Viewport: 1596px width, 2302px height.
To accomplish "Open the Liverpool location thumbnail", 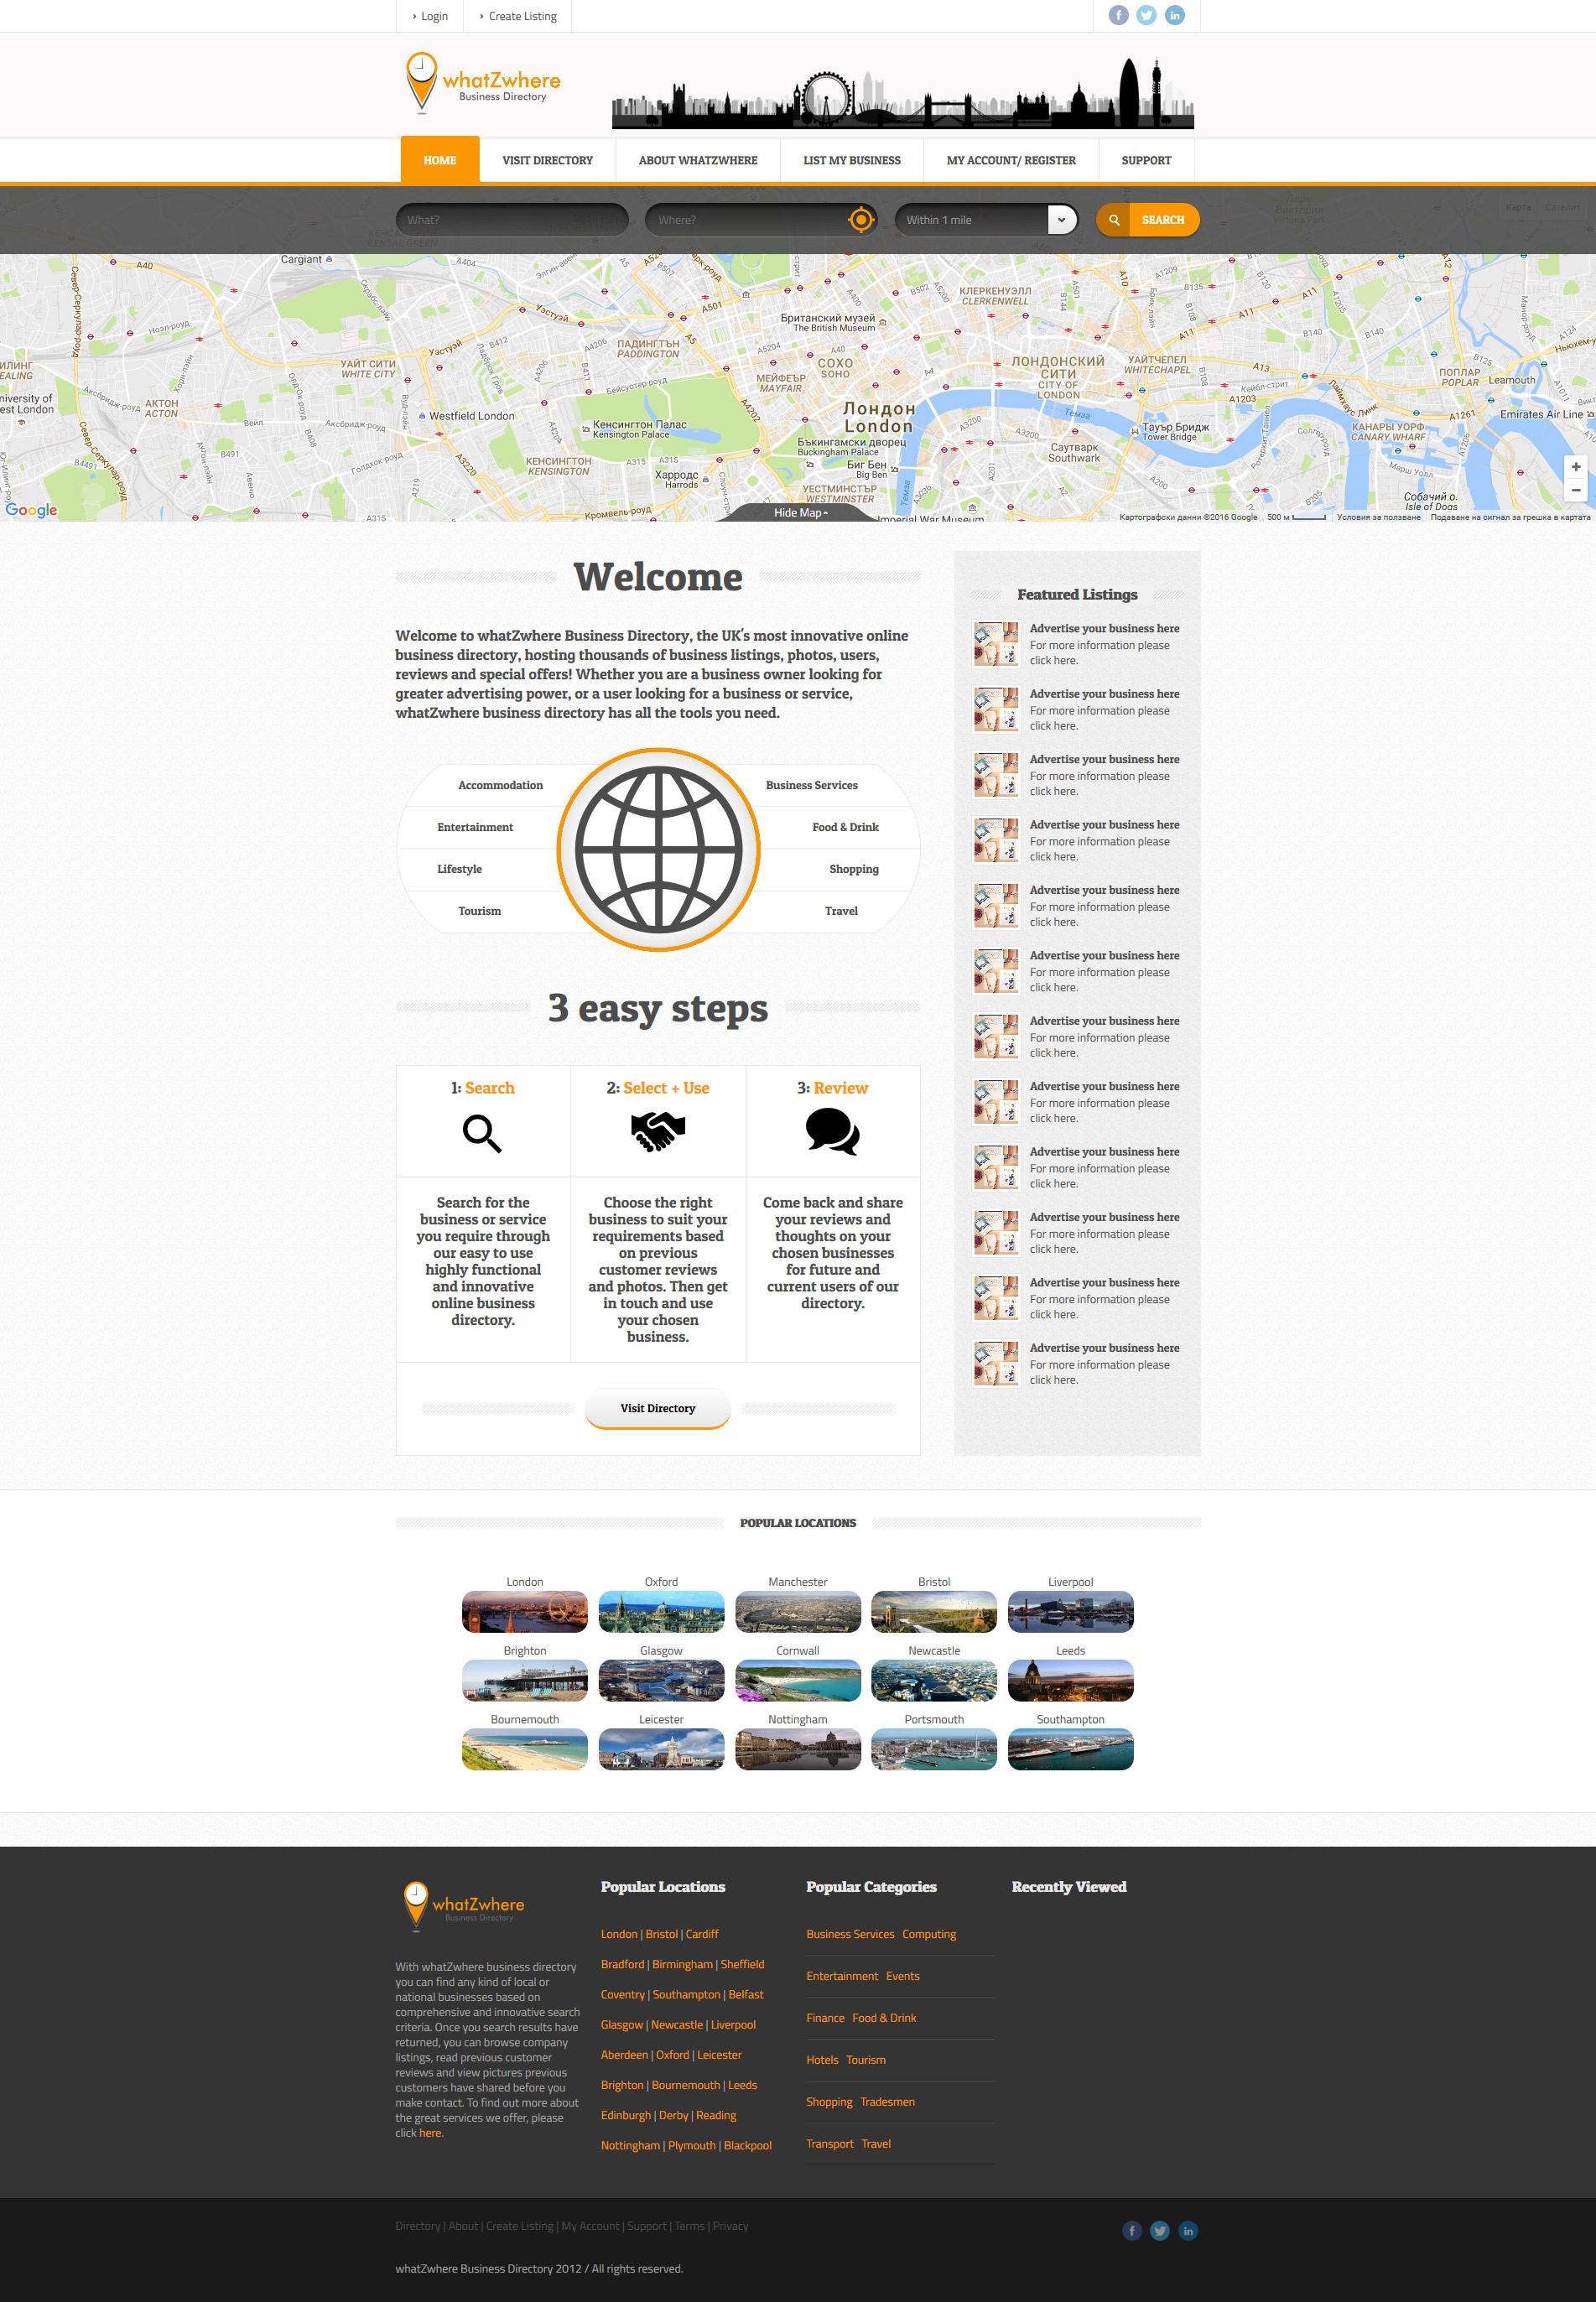I will [1070, 1611].
